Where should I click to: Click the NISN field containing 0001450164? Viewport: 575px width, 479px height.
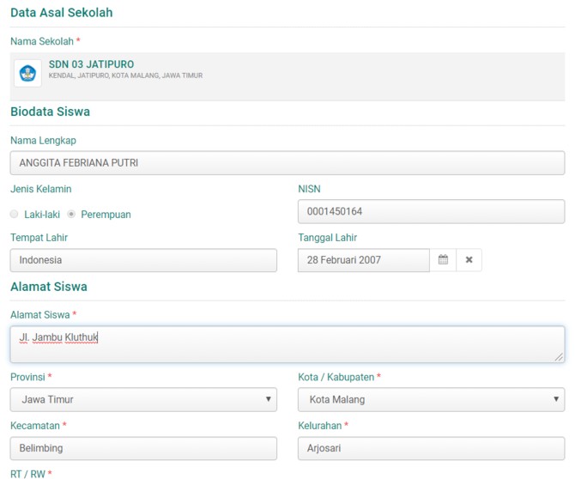click(x=431, y=212)
